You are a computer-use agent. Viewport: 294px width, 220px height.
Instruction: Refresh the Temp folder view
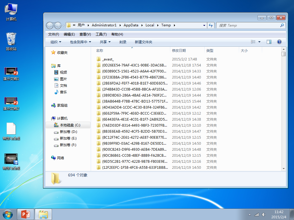pyautogui.click(x=211, y=25)
